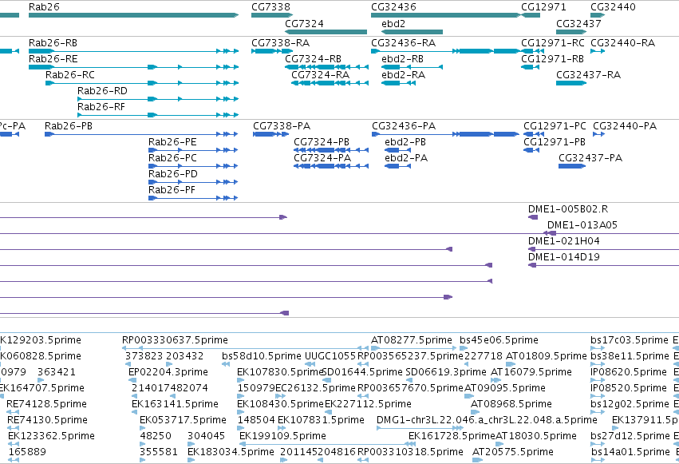Click protein CG7338-PA
Image resolution: width=679 pixels, height=464 pixels.
[282, 126]
